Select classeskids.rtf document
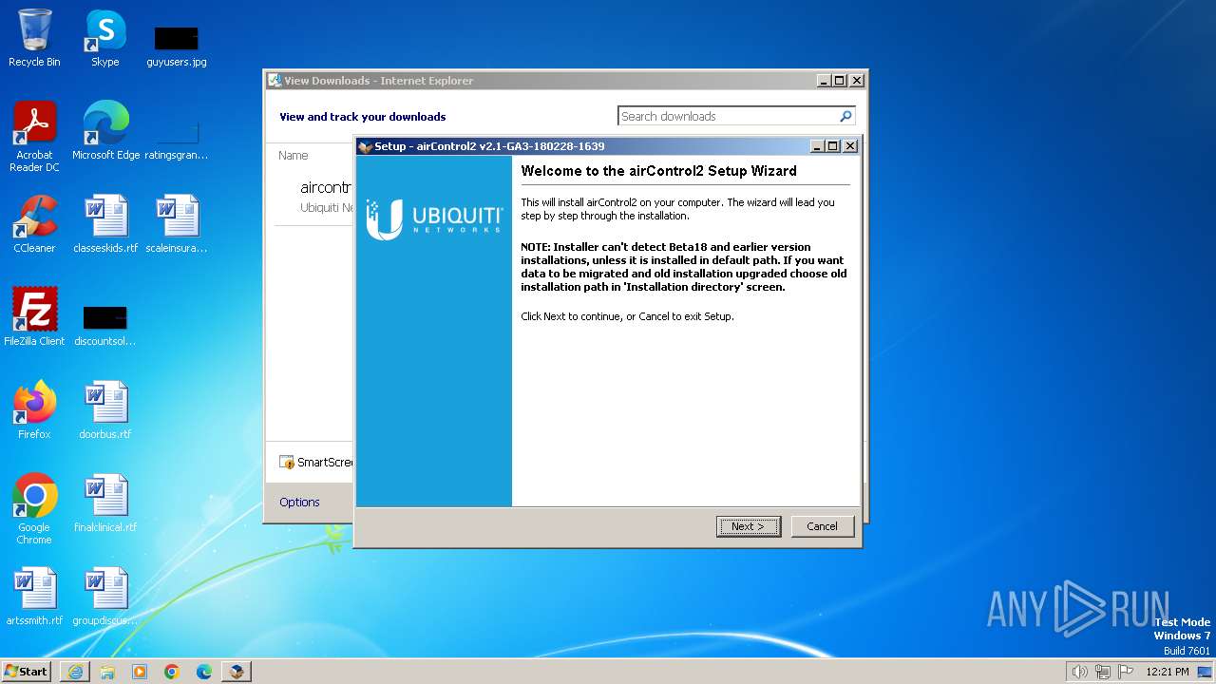The image size is (1216, 684). 105,224
